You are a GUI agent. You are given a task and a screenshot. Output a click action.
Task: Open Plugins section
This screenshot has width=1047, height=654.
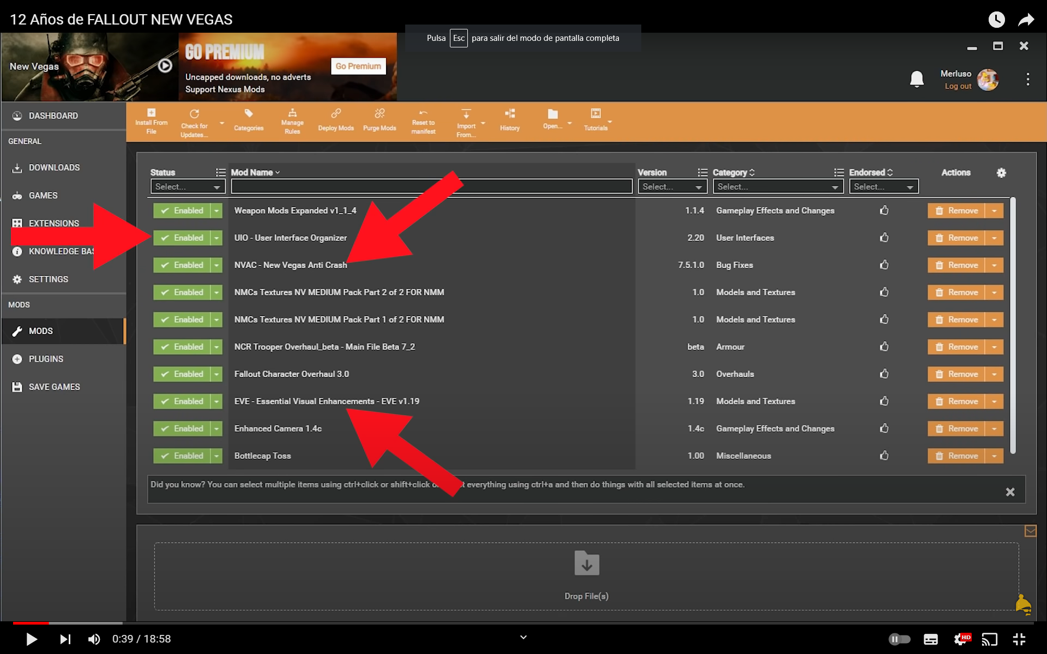pos(63,359)
